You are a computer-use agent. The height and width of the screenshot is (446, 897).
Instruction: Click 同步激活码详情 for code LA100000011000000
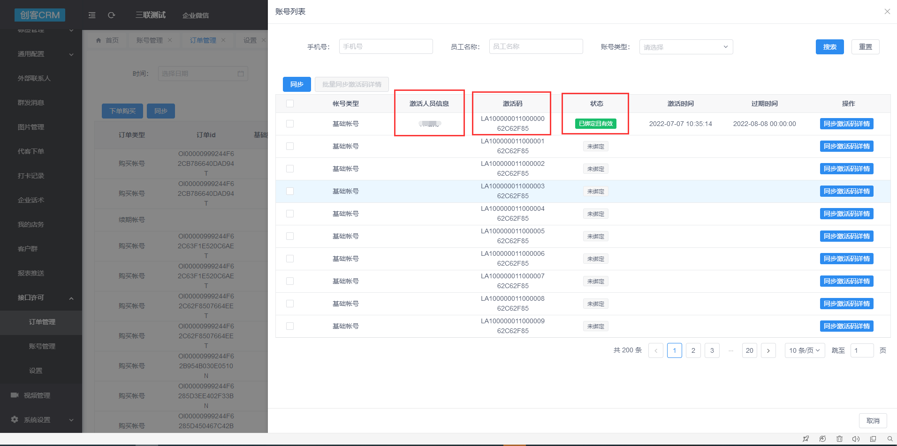(x=846, y=124)
